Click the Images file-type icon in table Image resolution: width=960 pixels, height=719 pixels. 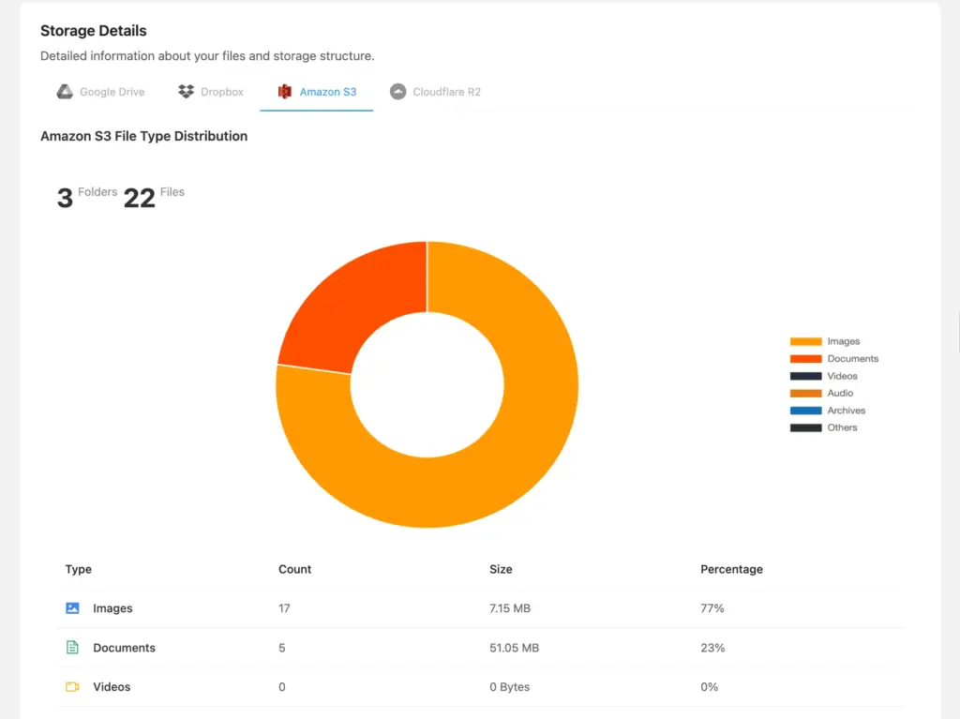click(x=72, y=607)
